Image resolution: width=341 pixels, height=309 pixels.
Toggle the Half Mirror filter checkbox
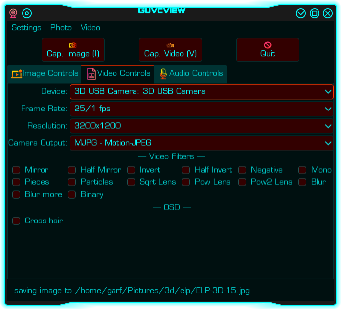click(x=72, y=170)
